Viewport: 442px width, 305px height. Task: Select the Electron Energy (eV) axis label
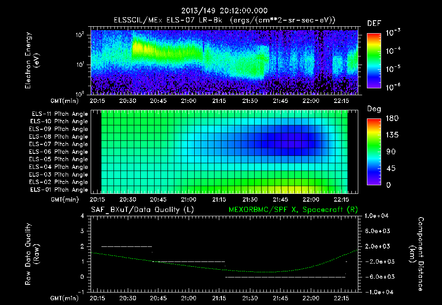[x=32, y=60]
